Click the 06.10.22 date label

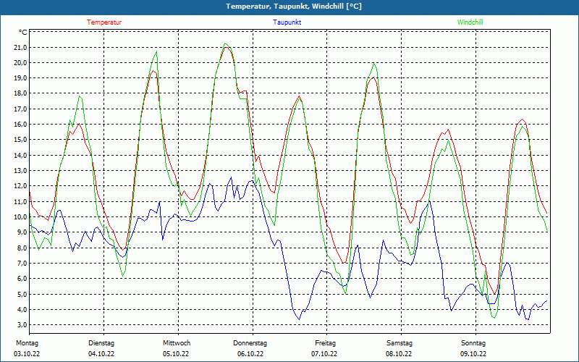[250, 354]
